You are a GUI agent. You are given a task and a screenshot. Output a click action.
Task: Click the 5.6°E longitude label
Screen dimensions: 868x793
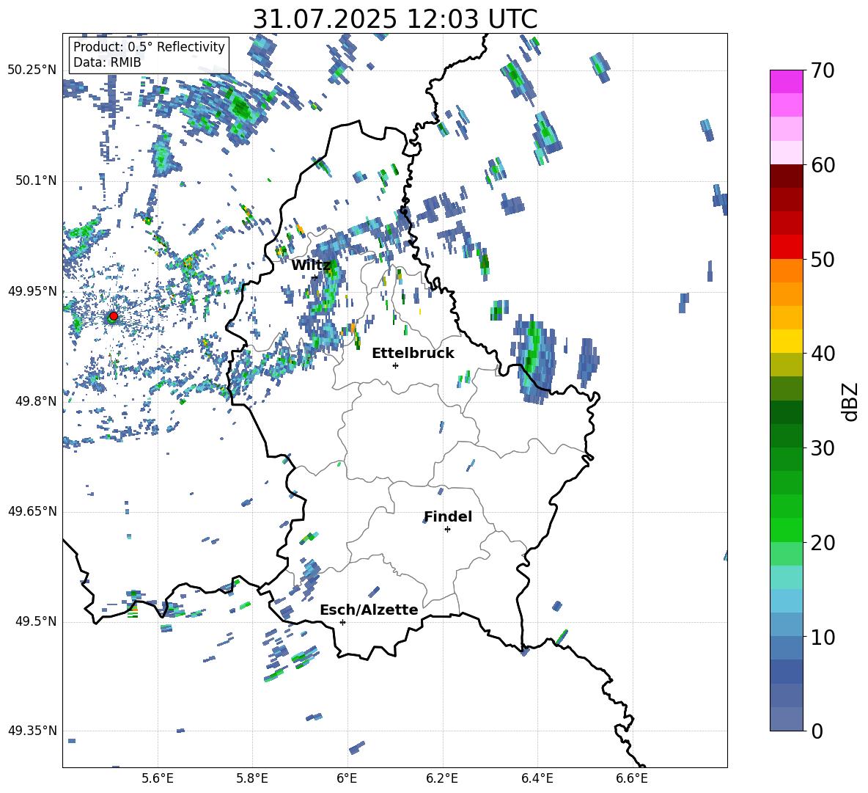[158, 779]
